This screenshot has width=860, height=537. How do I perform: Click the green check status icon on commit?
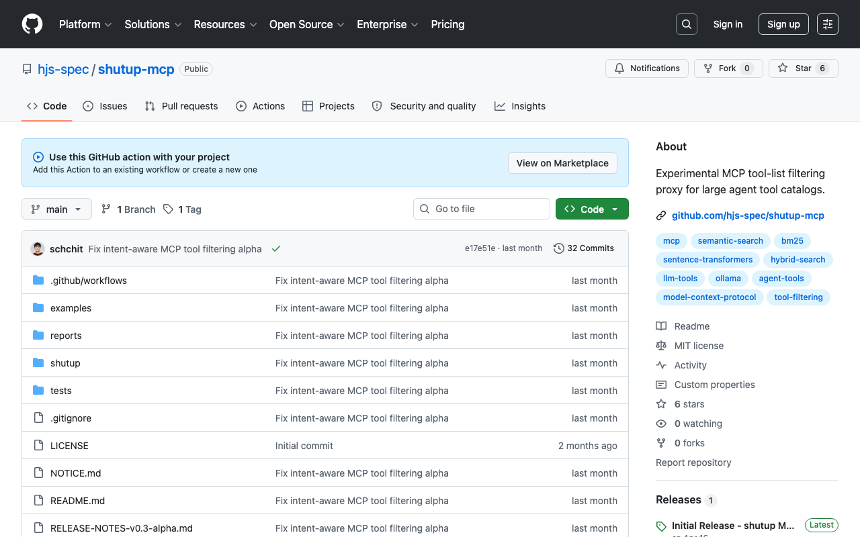(276, 248)
